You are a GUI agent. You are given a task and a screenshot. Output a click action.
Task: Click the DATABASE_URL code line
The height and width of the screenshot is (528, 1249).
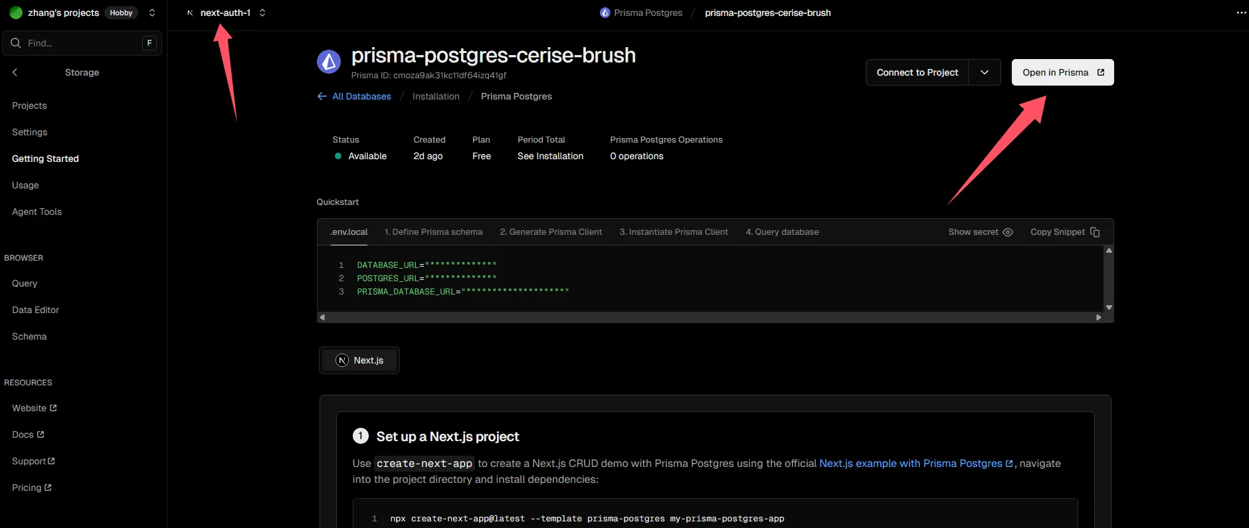coord(427,265)
